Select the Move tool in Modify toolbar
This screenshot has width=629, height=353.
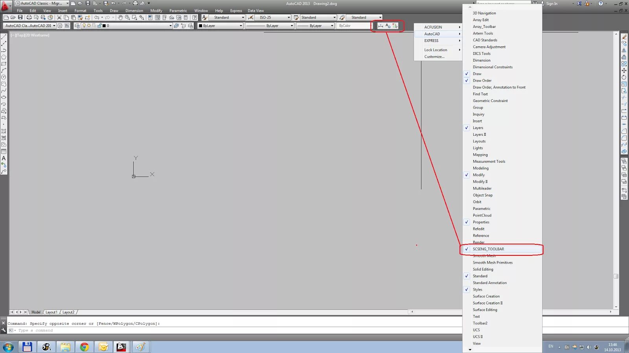tap(624, 71)
